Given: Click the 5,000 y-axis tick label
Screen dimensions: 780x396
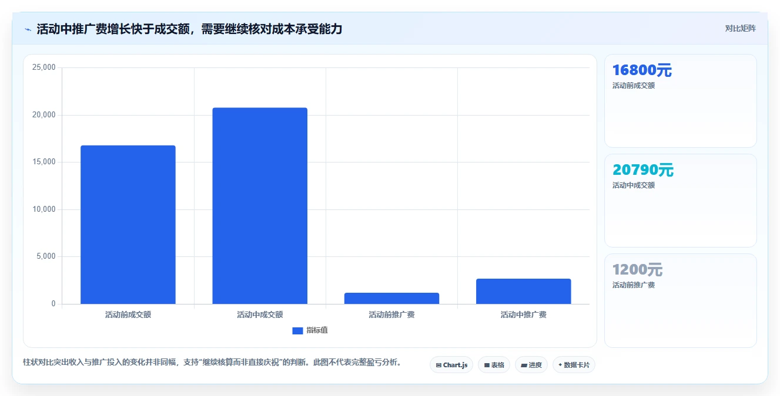Looking at the screenshot, I should click(45, 256).
